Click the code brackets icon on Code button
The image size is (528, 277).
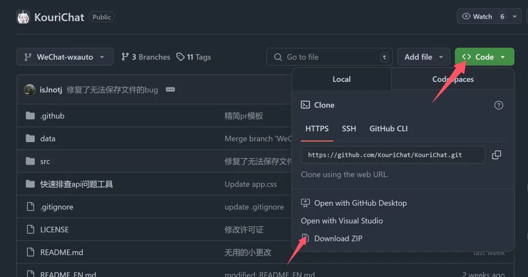coord(466,57)
